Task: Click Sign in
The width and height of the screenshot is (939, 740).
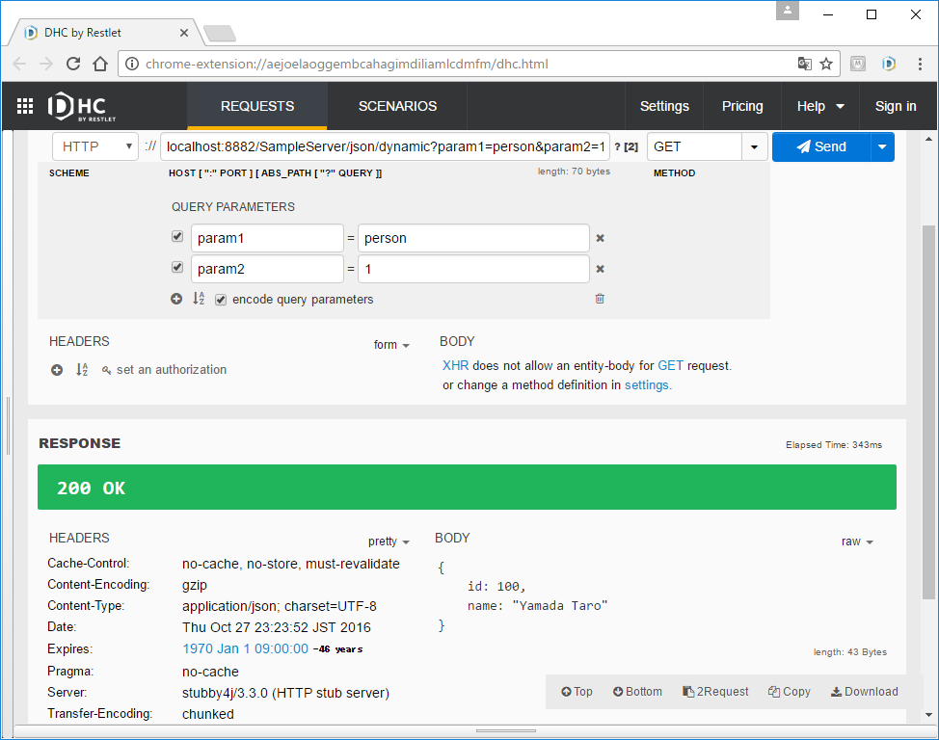Action: pyautogui.click(x=896, y=106)
